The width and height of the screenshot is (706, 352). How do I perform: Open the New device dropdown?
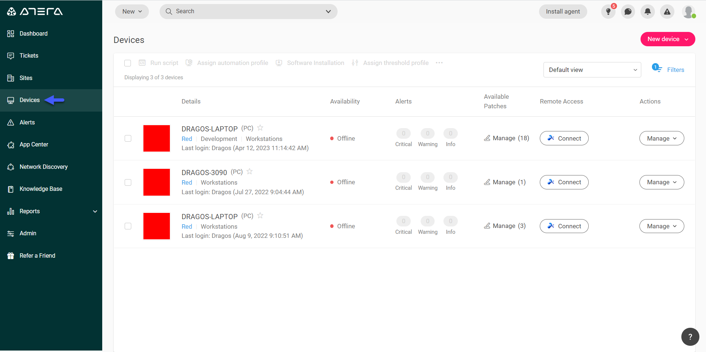coord(667,39)
